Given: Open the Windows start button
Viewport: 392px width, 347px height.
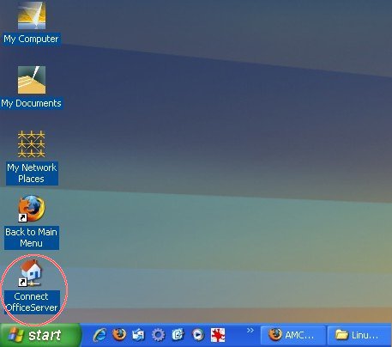Looking at the screenshot, I should pos(40,335).
